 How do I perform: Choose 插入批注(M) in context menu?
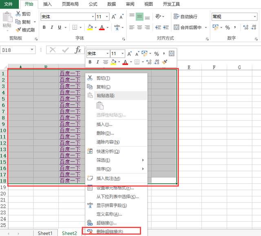tap(116, 178)
